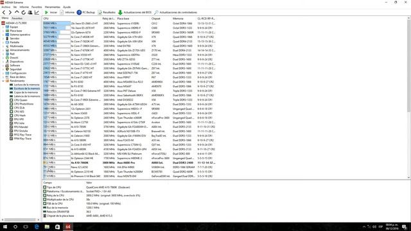Viewport: 411px width, 231px height.
Task: Open the user management toolbar icon
Action: (x=30, y=12)
